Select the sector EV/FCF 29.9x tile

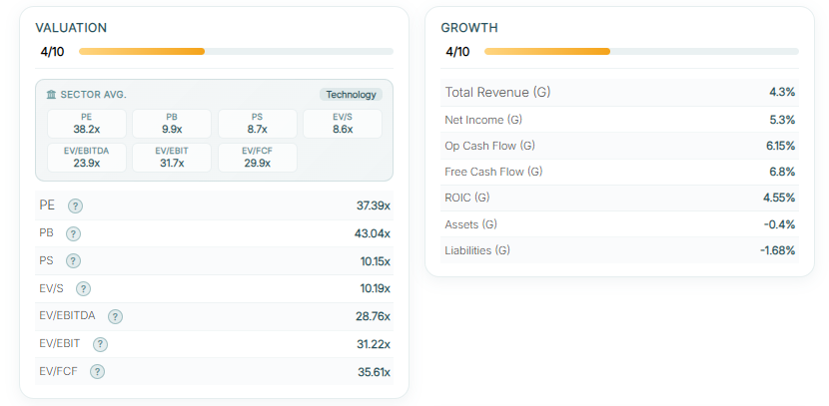coord(258,158)
